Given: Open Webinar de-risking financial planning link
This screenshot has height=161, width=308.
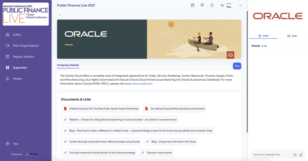Looking at the screenshot, I should coord(119,119).
